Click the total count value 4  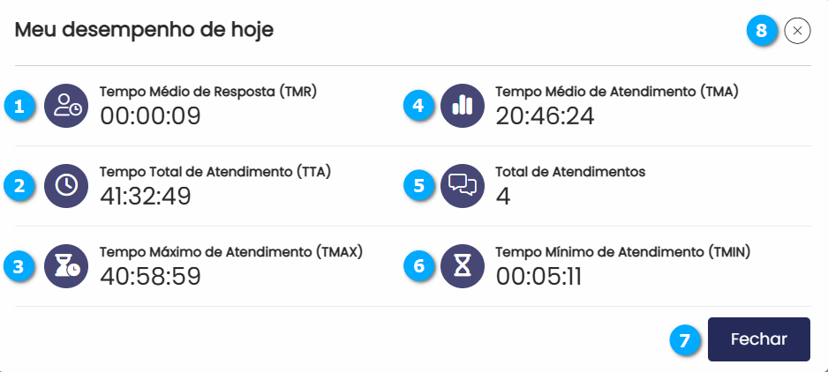click(503, 197)
